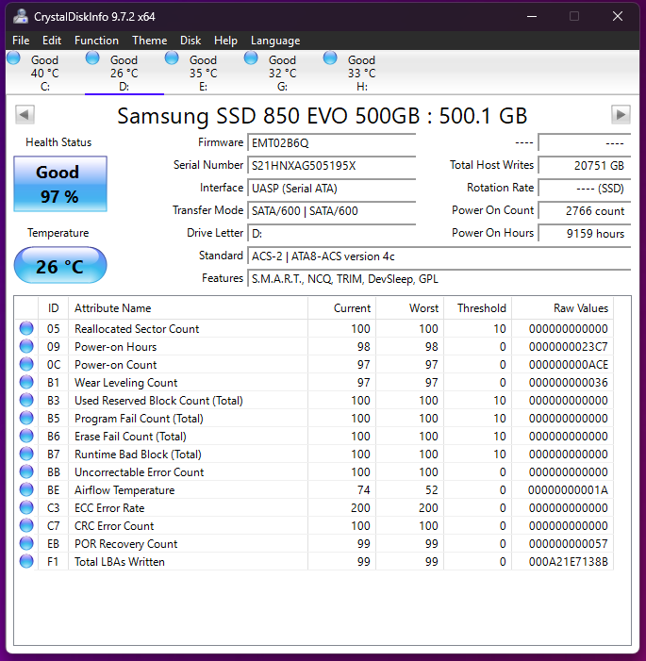Open the Language menu
The width and height of the screenshot is (646, 661).
pos(275,41)
